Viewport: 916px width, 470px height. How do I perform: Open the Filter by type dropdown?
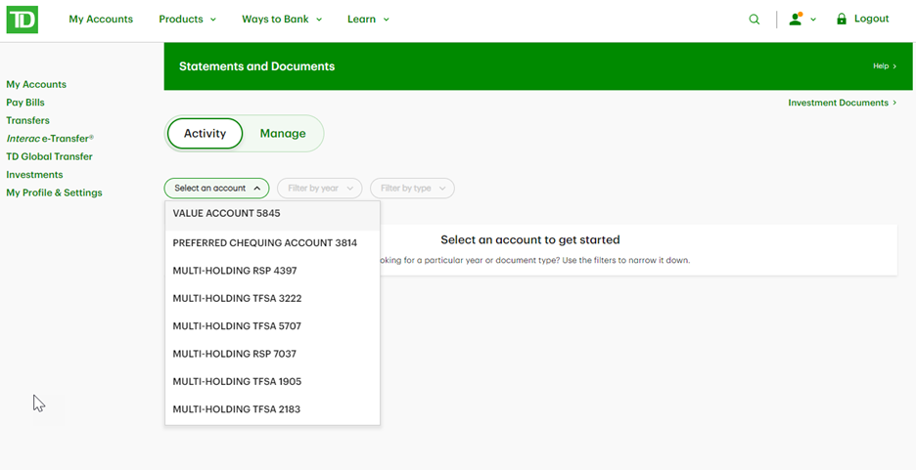pos(412,189)
